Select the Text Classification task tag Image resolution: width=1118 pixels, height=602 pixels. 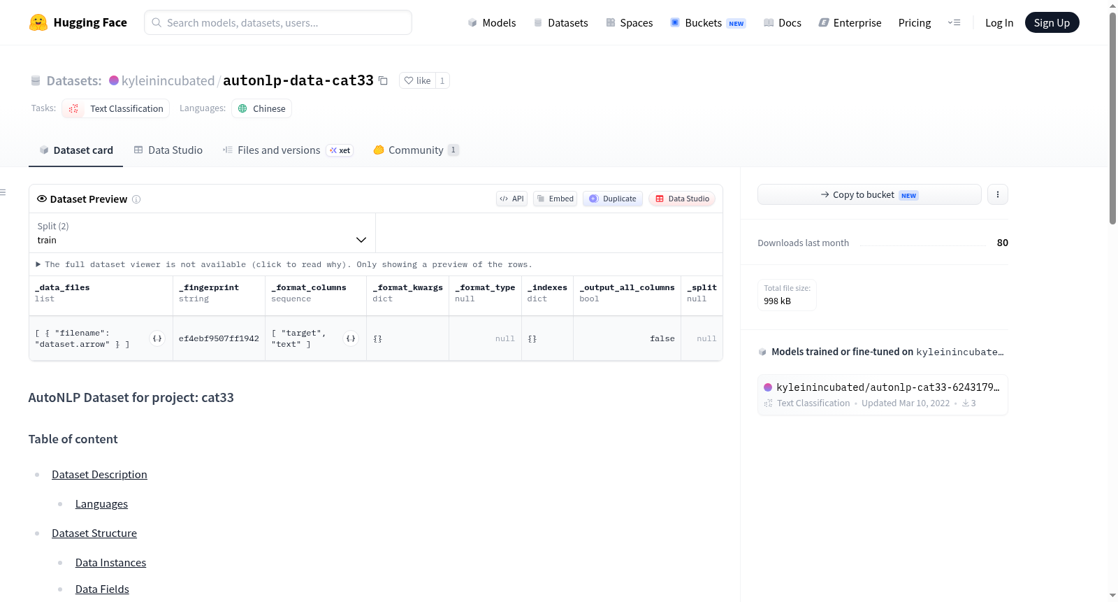116,108
